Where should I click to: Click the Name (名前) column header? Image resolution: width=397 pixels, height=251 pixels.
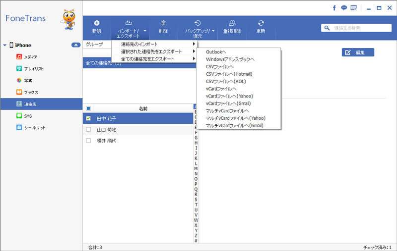[x=143, y=108]
